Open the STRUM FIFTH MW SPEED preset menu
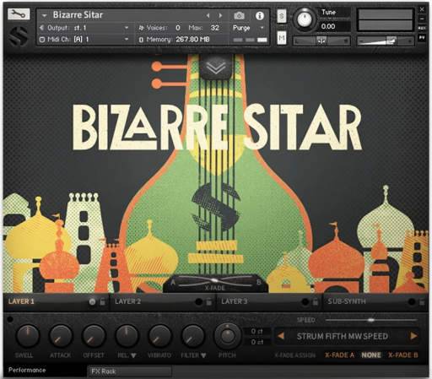Screen dimensions: 432x379 click(x=343, y=336)
